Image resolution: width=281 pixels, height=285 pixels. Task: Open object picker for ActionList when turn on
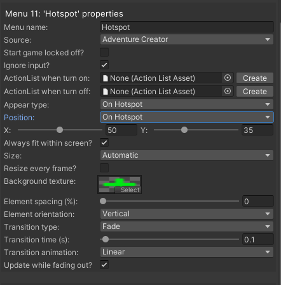(x=228, y=78)
